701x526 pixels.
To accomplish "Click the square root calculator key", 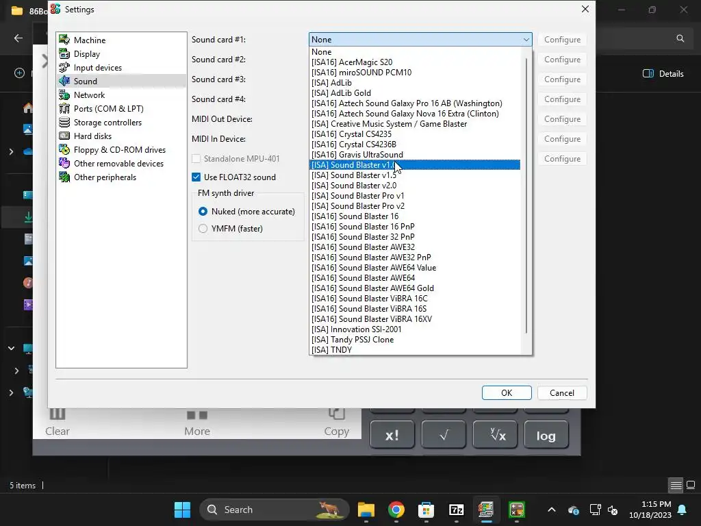I will pos(444,435).
